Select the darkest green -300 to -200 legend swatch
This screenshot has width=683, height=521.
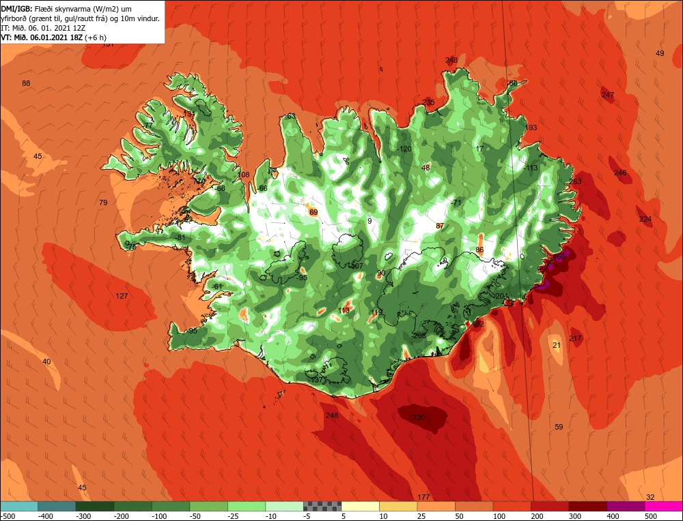(x=95, y=506)
